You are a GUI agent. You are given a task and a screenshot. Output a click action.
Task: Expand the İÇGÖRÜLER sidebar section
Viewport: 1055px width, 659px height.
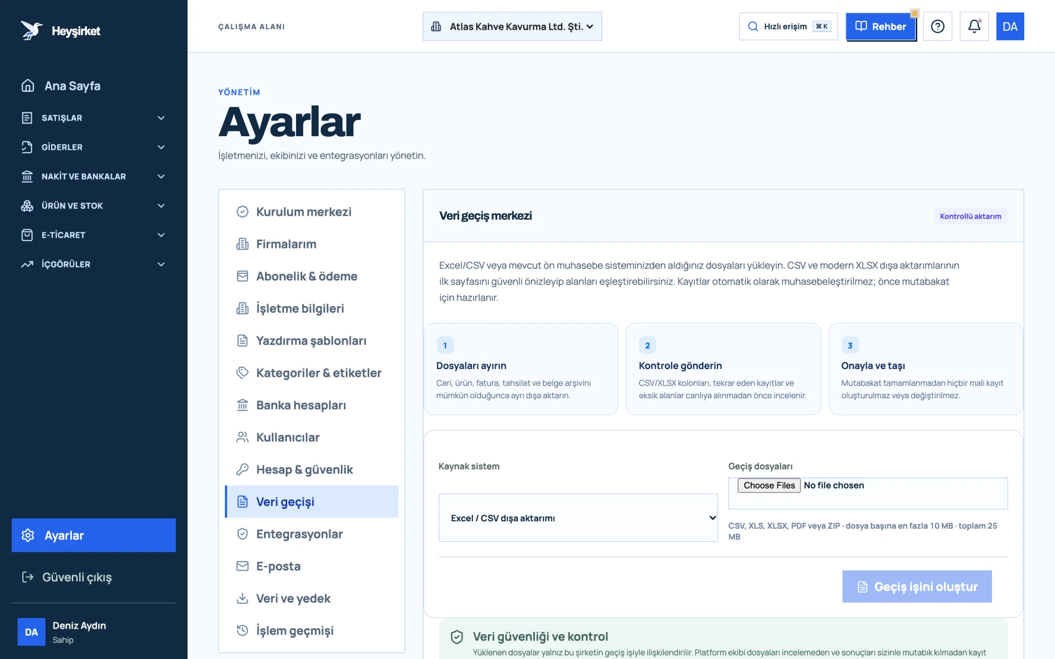[x=94, y=264]
